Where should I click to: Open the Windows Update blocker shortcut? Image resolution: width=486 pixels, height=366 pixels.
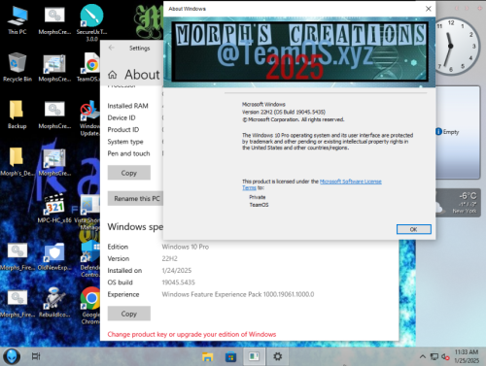[x=90, y=118]
